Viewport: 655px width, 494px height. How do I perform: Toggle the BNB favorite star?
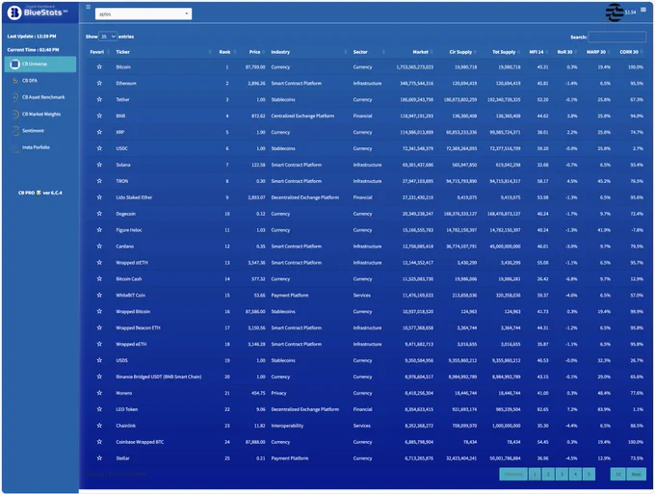(99, 116)
